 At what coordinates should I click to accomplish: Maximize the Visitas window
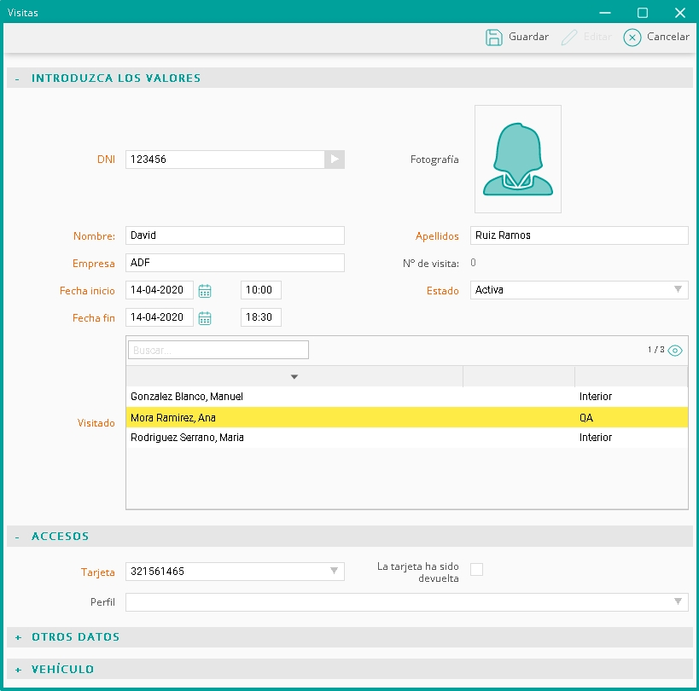coord(643,13)
